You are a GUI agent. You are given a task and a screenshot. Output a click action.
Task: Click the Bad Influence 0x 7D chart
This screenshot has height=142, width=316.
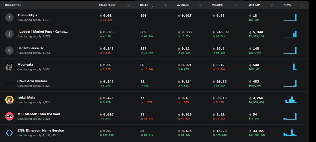[x=290, y=51]
